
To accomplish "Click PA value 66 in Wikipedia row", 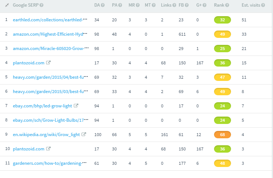I will pyautogui.click(x=114, y=135).
